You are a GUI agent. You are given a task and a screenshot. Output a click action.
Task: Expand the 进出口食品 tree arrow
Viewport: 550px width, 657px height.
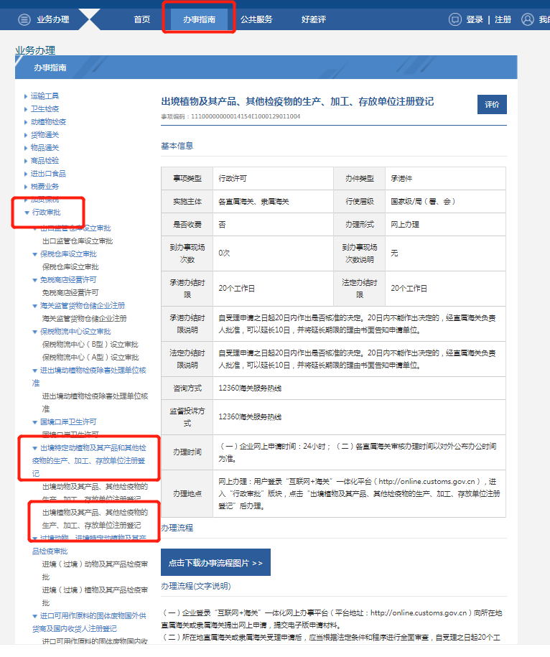tap(26, 174)
